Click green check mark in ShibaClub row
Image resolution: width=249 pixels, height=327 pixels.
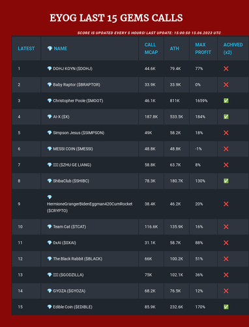226,181
